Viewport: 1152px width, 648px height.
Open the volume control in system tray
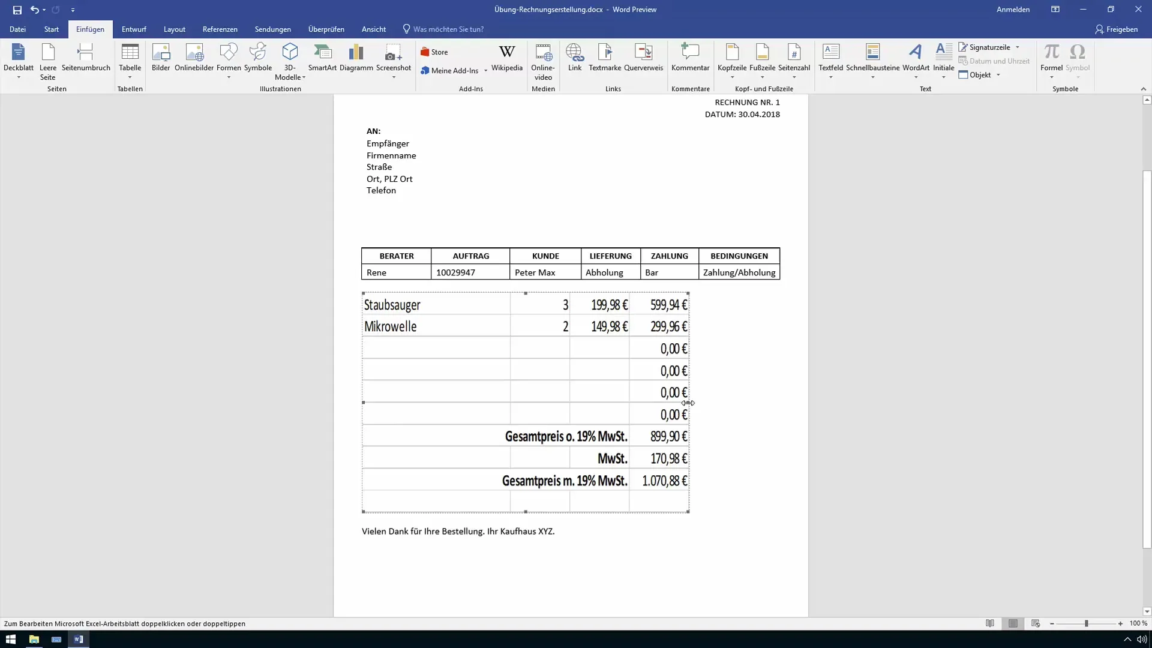[x=1142, y=640]
